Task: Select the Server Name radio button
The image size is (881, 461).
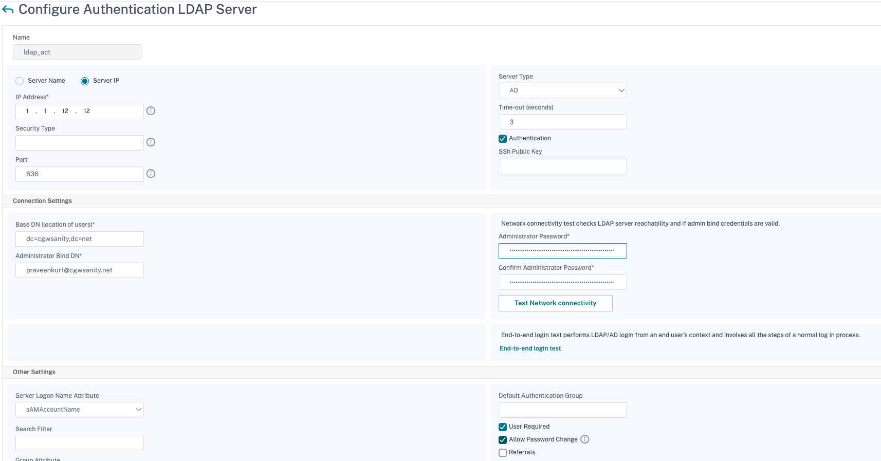Action: click(x=20, y=81)
